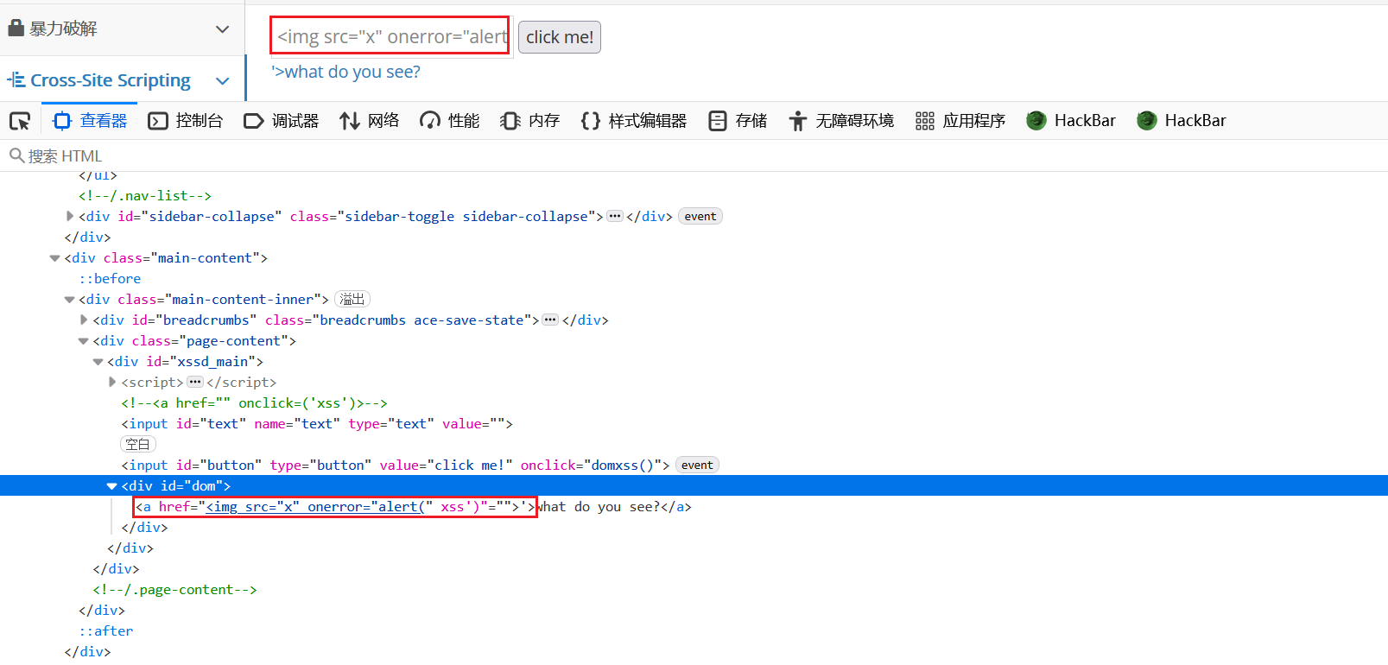Viewport: 1388px width, 665px height.
Task: Collapse the div id="dom" node
Action: [x=111, y=486]
